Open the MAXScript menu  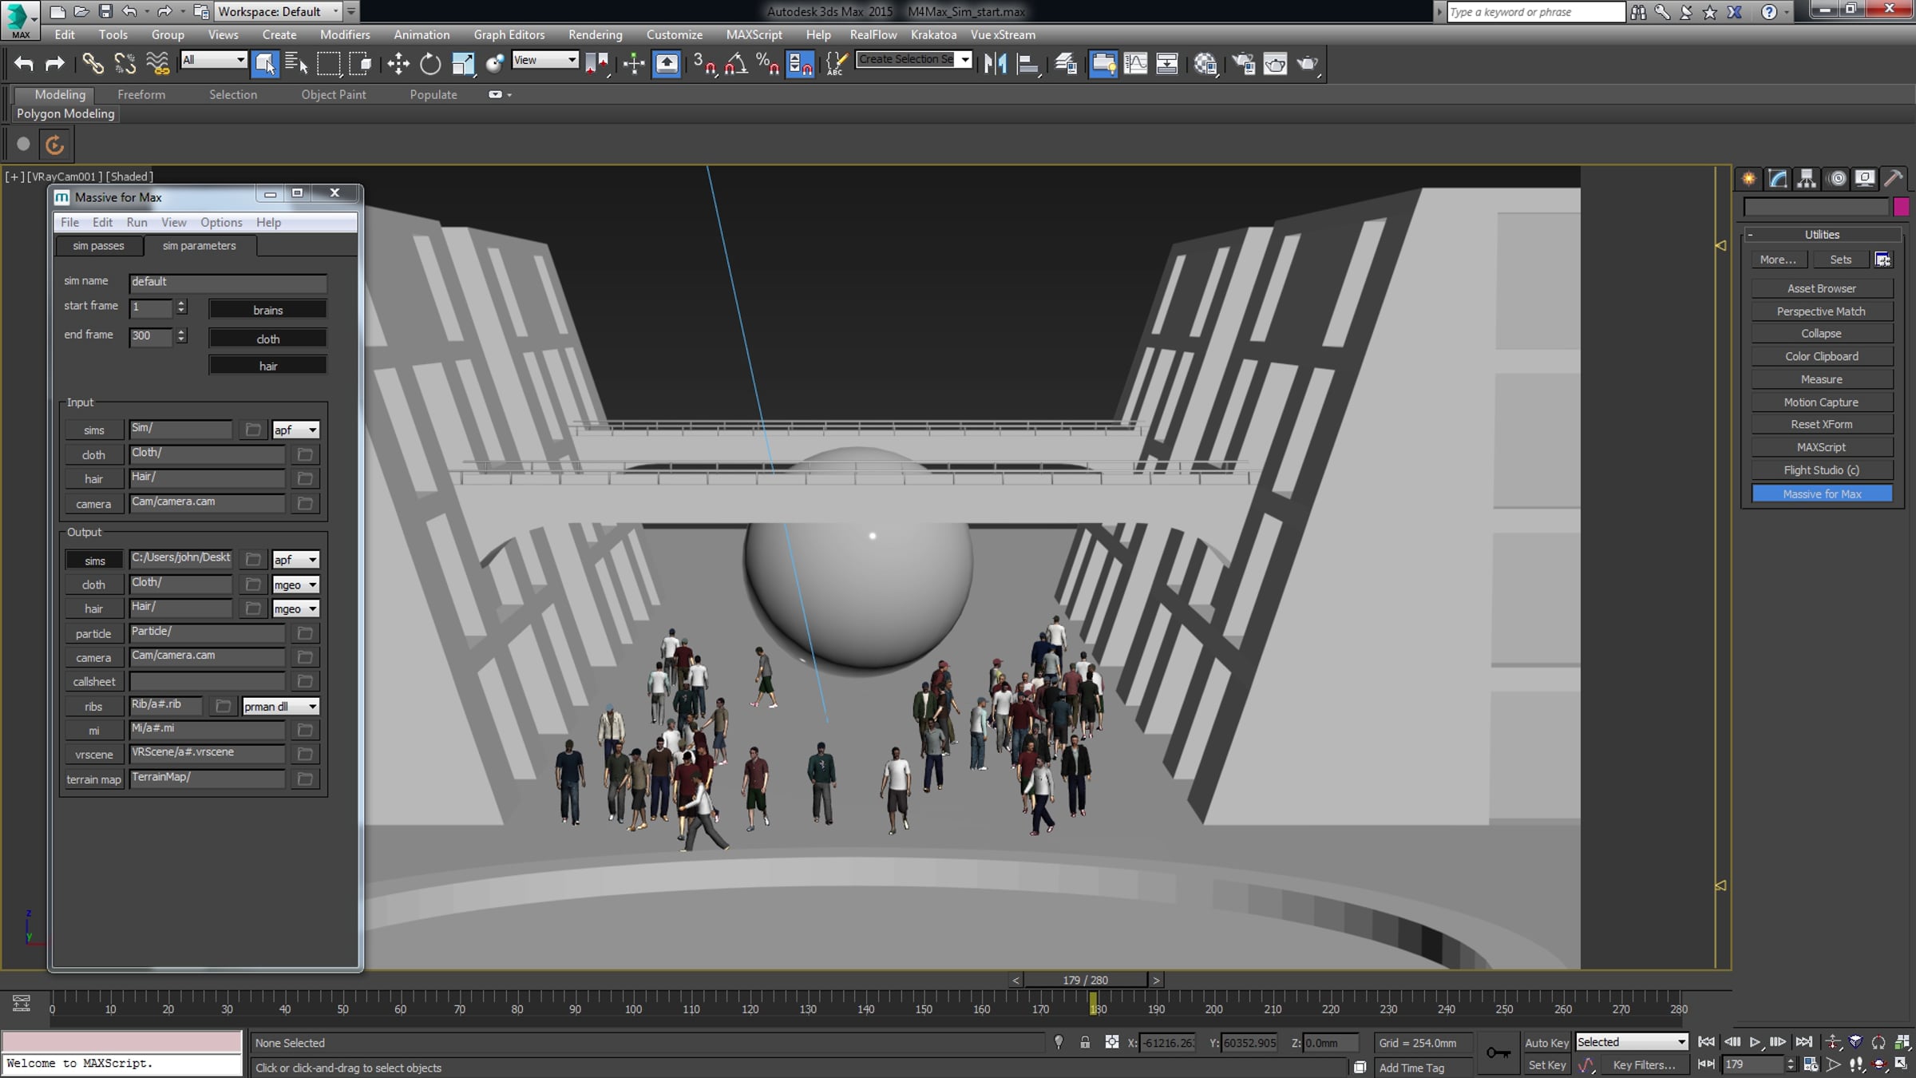click(754, 34)
